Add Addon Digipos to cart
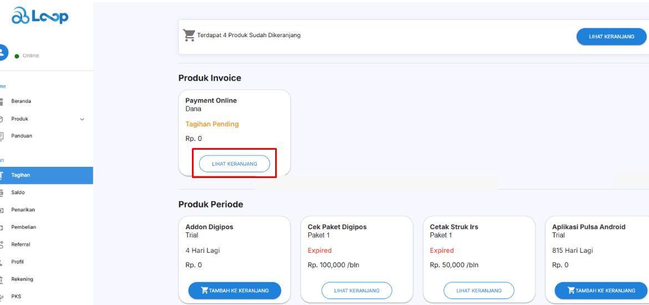 pyautogui.click(x=234, y=291)
